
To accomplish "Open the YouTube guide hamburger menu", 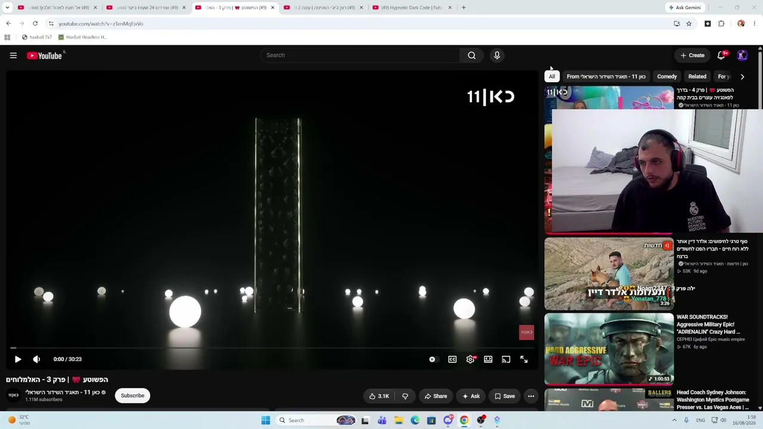I will [13, 55].
